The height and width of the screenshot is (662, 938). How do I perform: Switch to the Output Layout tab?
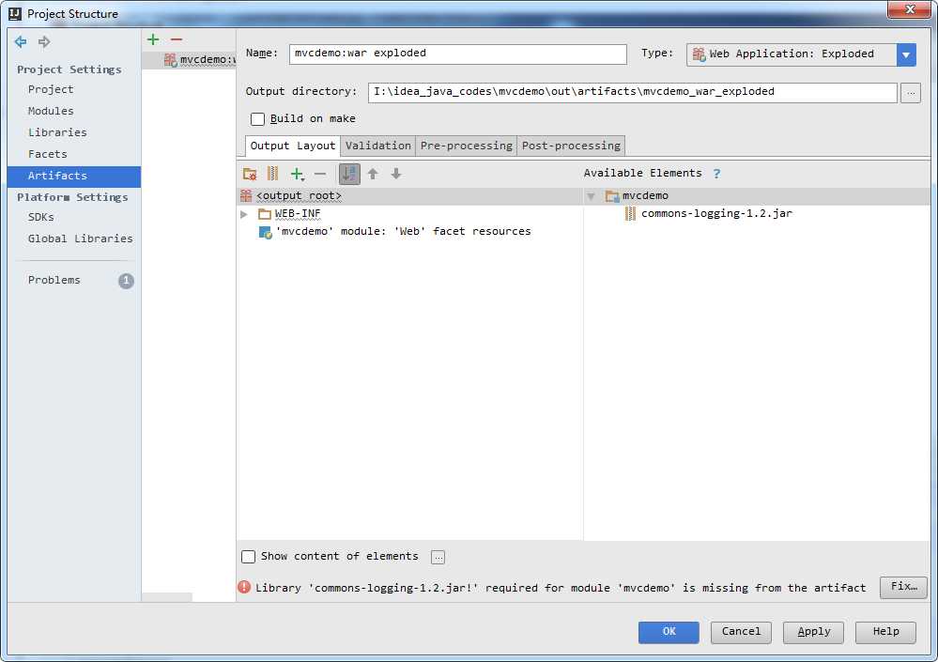click(x=293, y=146)
